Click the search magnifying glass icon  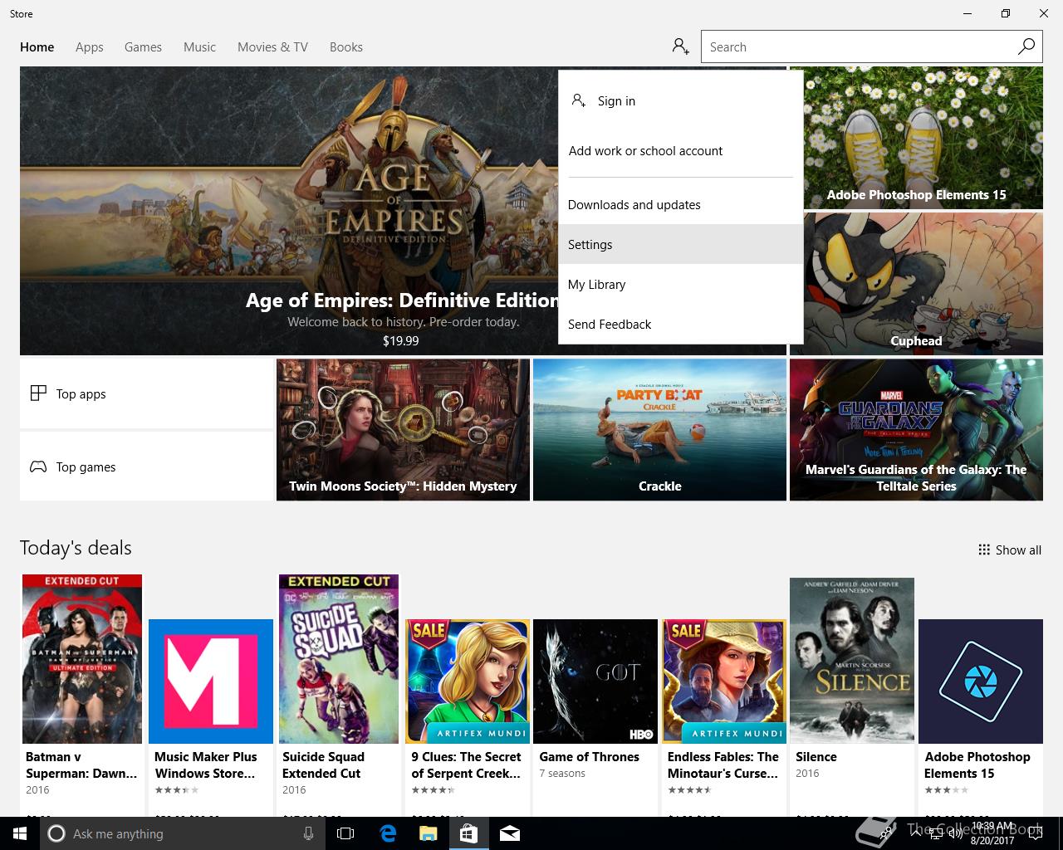[1026, 46]
